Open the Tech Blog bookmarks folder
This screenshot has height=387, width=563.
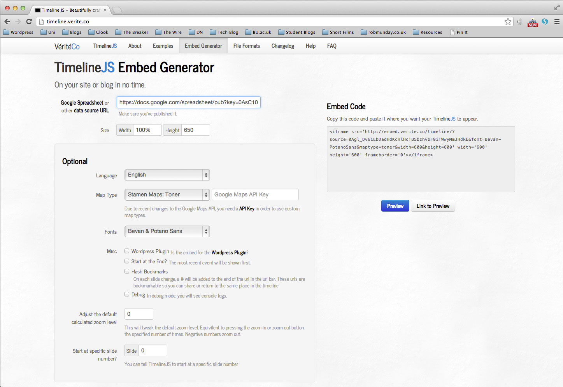pyautogui.click(x=224, y=32)
